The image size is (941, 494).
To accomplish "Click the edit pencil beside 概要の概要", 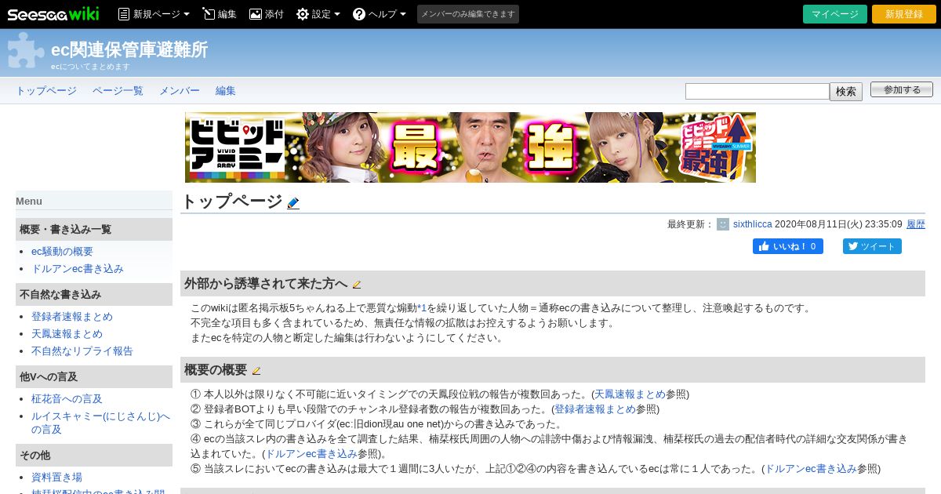I will (x=256, y=371).
